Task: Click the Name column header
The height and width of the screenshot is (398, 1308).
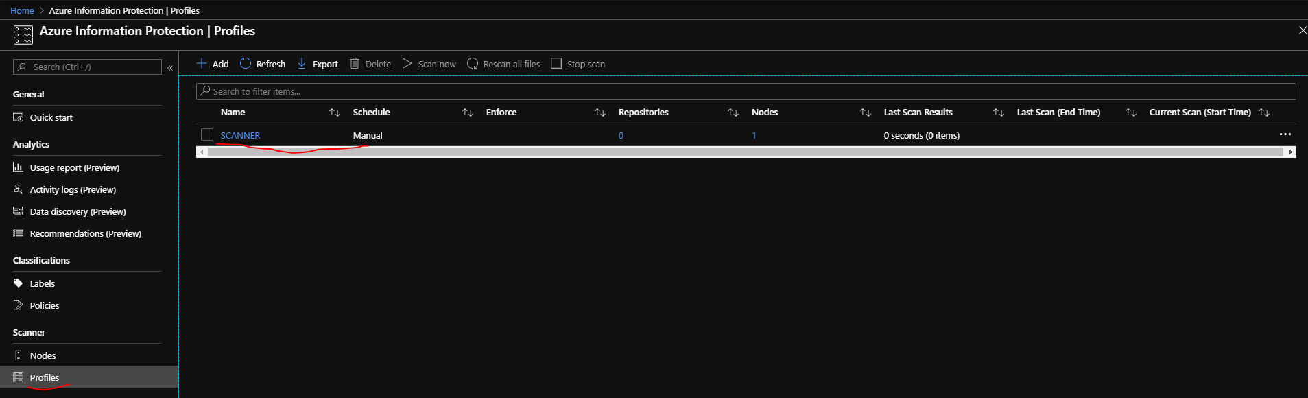Action: (x=233, y=112)
